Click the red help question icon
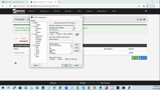160x90 pixels. tap(144, 19)
